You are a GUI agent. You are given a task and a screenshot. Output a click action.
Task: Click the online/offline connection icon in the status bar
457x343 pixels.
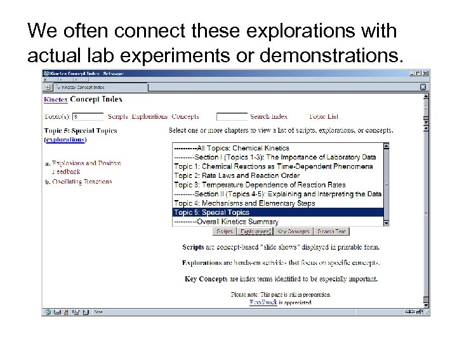[409, 312]
